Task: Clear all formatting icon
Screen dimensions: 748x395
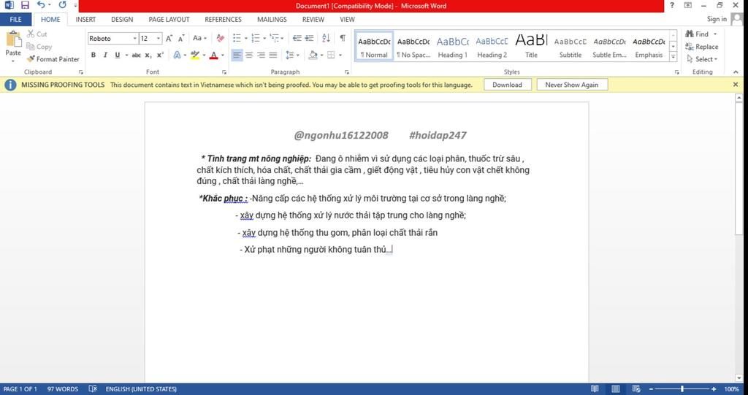Action: (221, 38)
